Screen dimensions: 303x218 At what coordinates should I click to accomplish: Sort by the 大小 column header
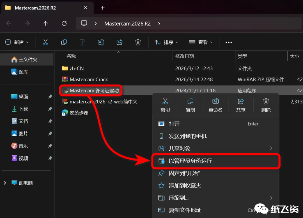(295, 56)
